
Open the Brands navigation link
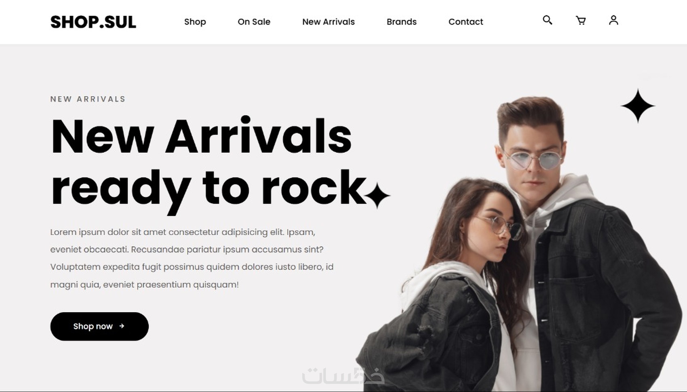coord(401,22)
